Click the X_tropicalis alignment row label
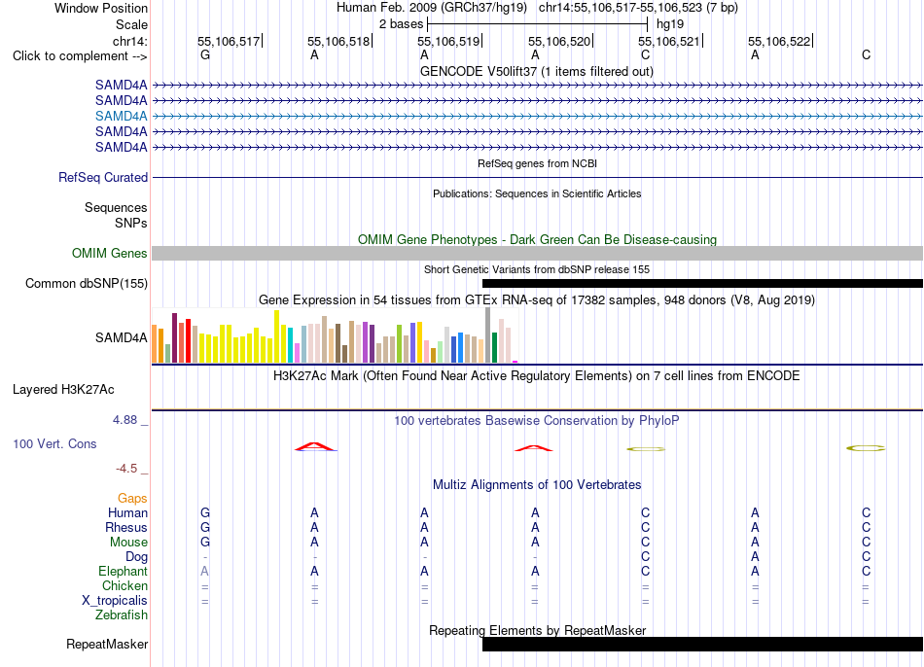 [x=115, y=601]
